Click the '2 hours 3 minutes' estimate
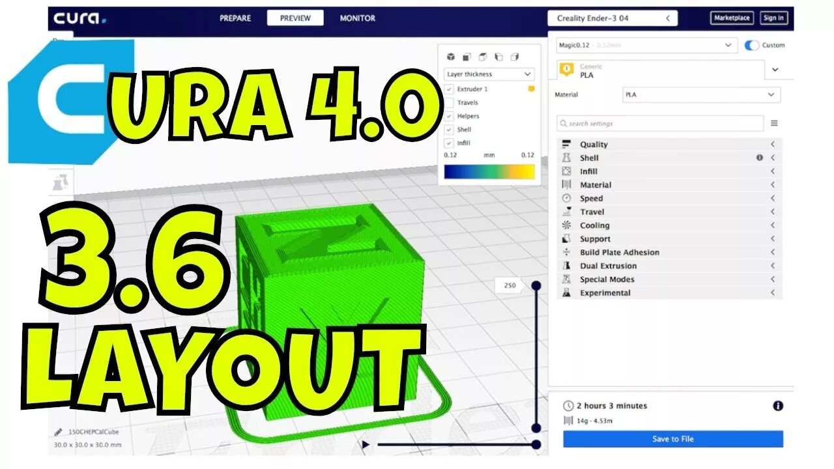 click(613, 406)
